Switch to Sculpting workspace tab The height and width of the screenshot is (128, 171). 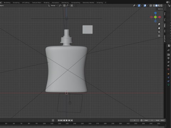click(16, 2)
